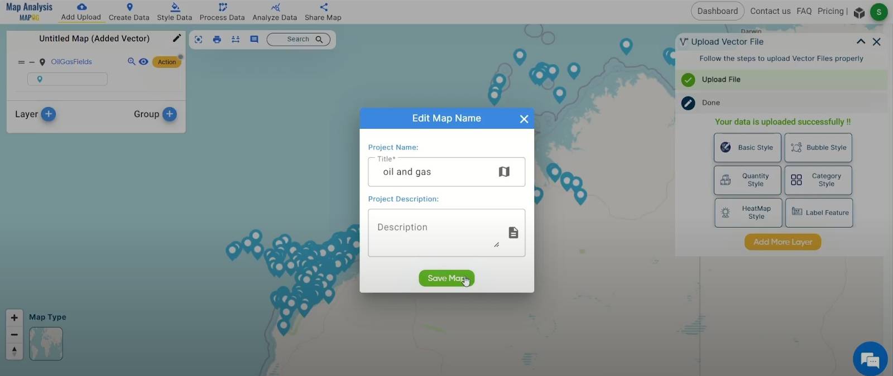Open the user profile avatar
This screenshot has width=893, height=376.
[x=879, y=12]
